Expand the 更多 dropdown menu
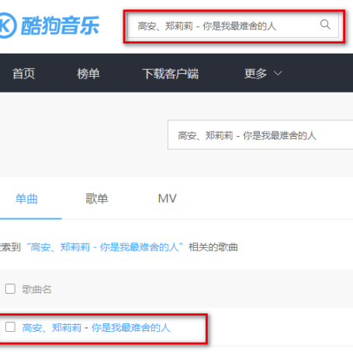 pyautogui.click(x=263, y=74)
